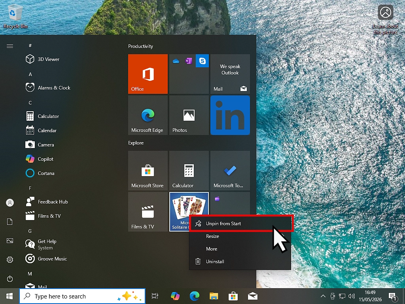
Task: Jump to letter index F
Action: (x=30, y=188)
